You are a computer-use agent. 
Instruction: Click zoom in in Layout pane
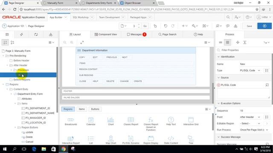tap(72, 42)
